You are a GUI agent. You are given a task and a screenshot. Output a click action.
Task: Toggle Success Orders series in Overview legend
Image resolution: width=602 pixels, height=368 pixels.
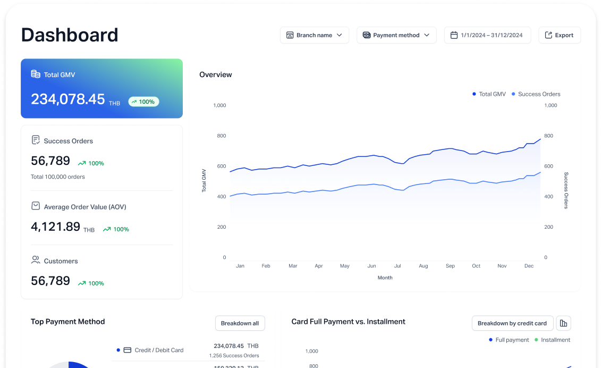pyautogui.click(x=536, y=94)
